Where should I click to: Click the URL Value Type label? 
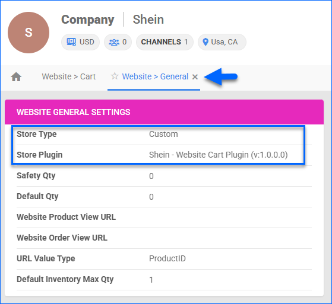(x=46, y=258)
